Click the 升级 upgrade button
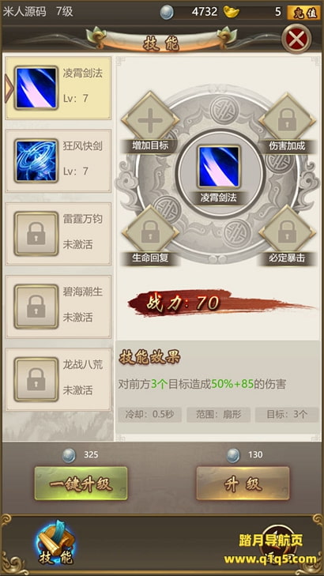 point(243,484)
